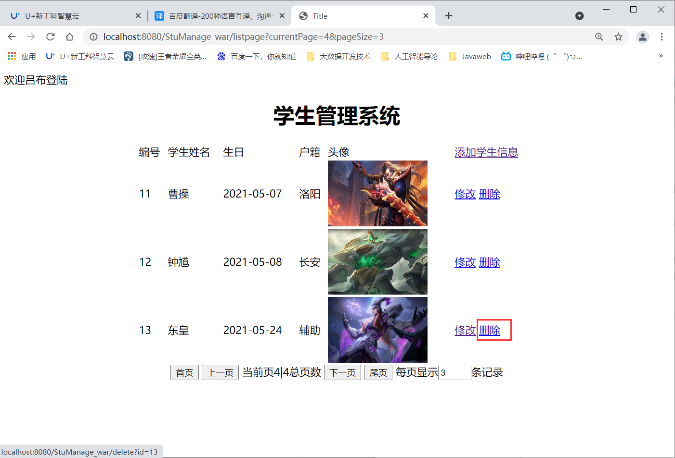
Task: Click 修改 for student 东皇
Action: pyautogui.click(x=465, y=331)
